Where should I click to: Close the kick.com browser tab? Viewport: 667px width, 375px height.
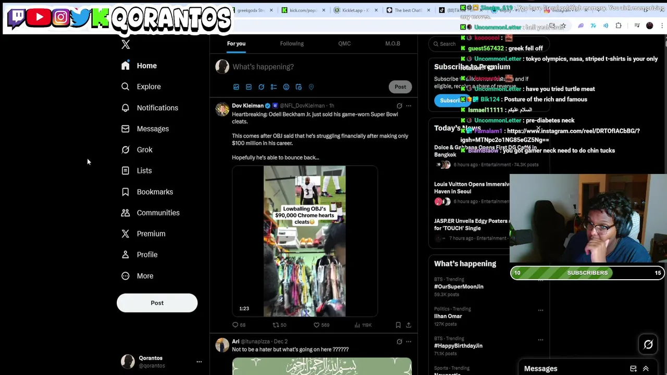pyautogui.click(x=324, y=10)
